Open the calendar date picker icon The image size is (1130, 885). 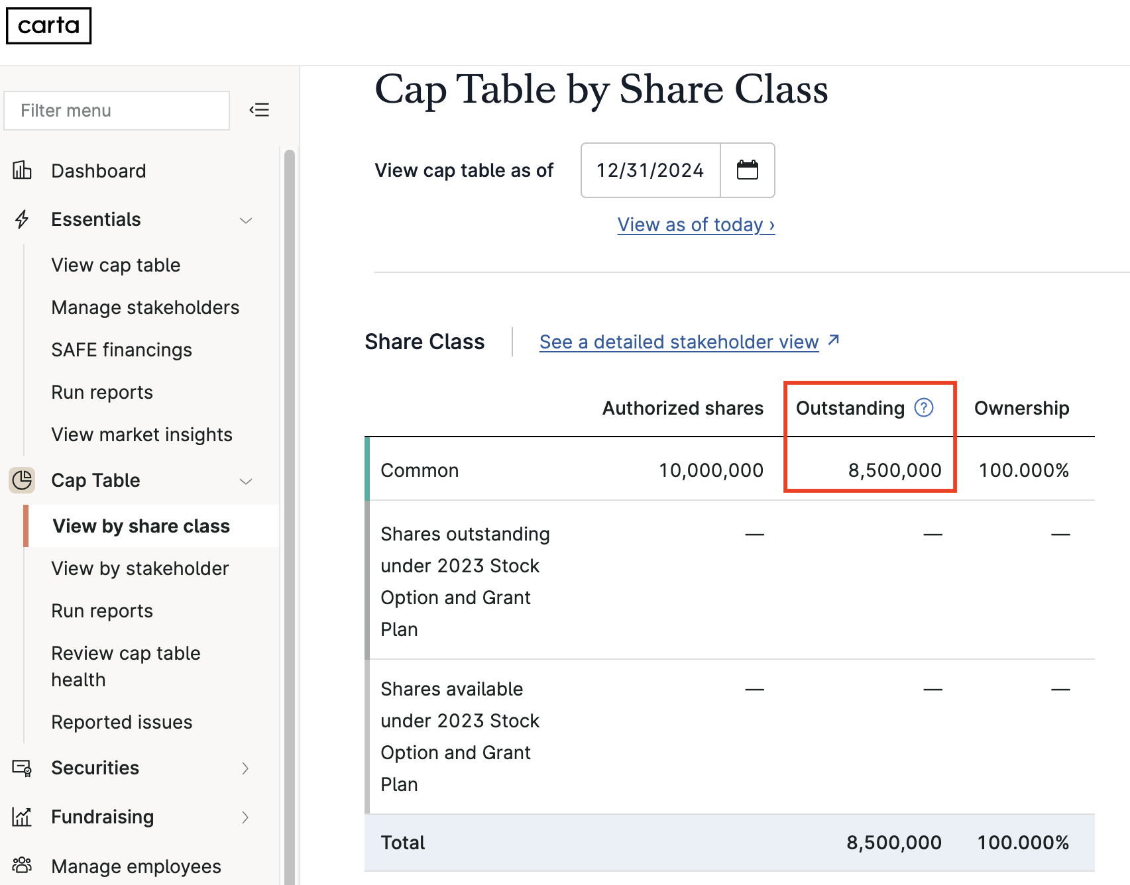[x=748, y=170]
